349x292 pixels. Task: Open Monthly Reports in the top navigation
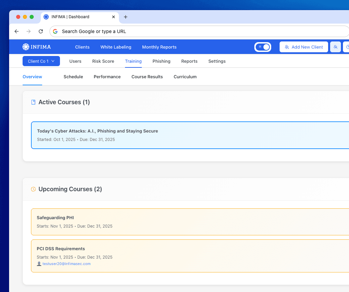pos(159,47)
